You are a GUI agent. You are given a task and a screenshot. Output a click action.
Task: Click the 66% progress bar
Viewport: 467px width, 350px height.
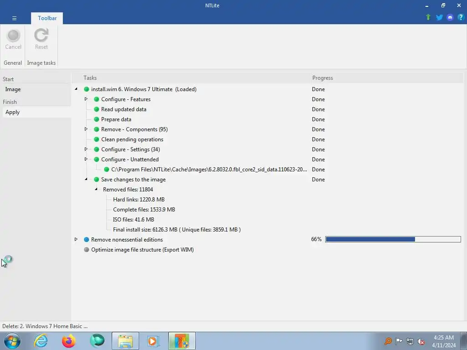point(393,239)
